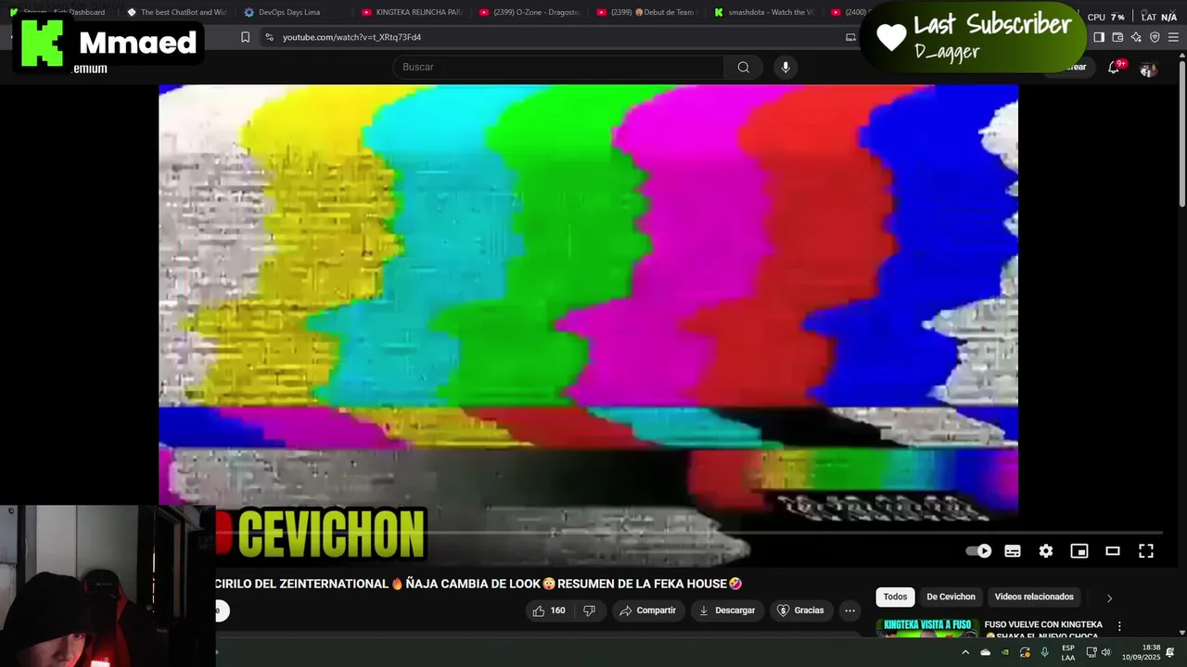Open the OneDrive cloud tray icon
1187x667 pixels.
pyautogui.click(x=985, y=652)
